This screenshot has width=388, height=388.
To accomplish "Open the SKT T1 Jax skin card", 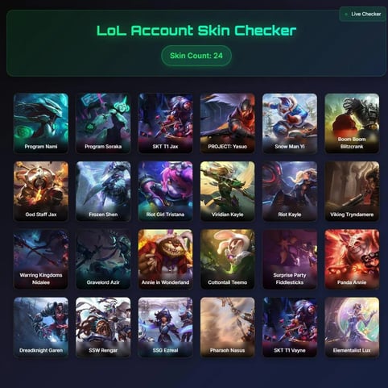I will tap(165, 123).
